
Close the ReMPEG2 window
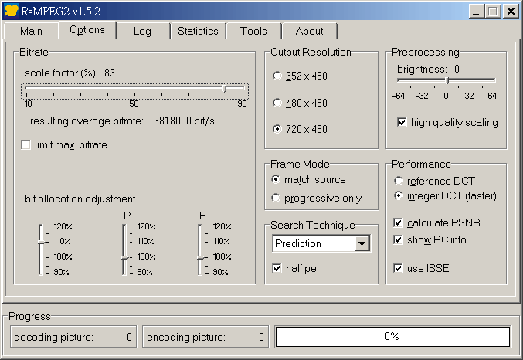click(x=511, y=12)
